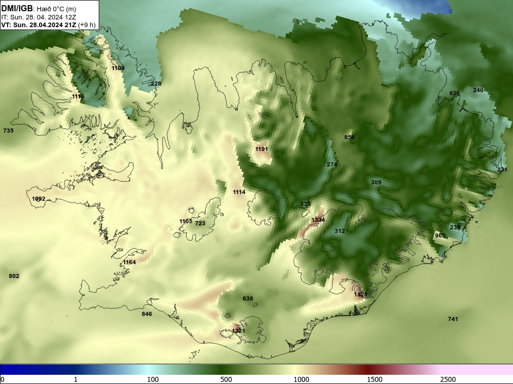Select the 236 value near the east coast
This screenshot has width=513, height=384.
pyautogui.click(x=455, y=227)
